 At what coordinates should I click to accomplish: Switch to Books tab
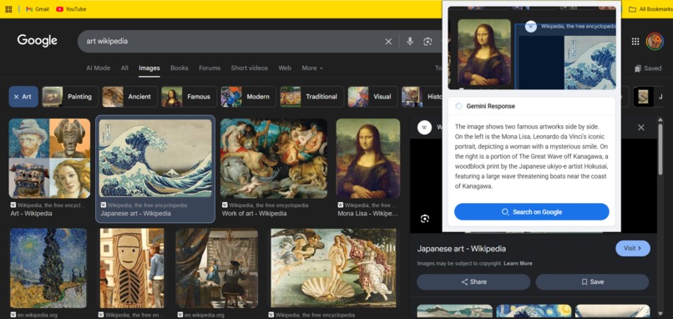[180, 68]
